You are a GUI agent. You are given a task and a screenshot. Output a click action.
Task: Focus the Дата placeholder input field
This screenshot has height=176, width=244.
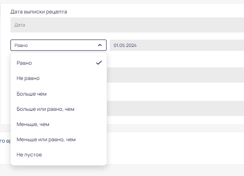pos(127,25)
